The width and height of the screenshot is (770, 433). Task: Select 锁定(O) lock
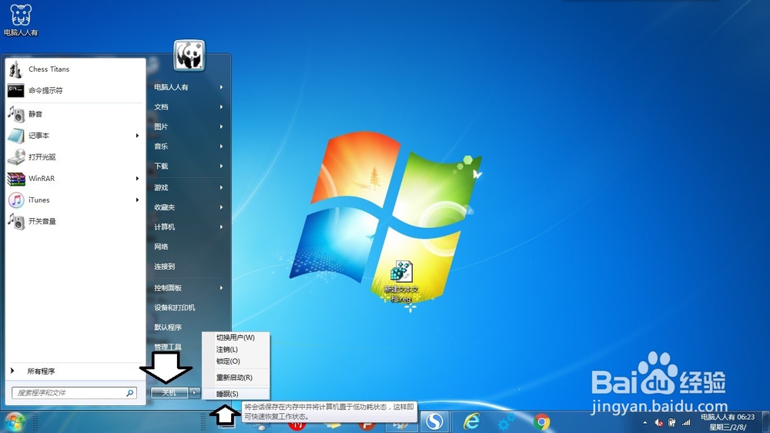tap(236, 361)
